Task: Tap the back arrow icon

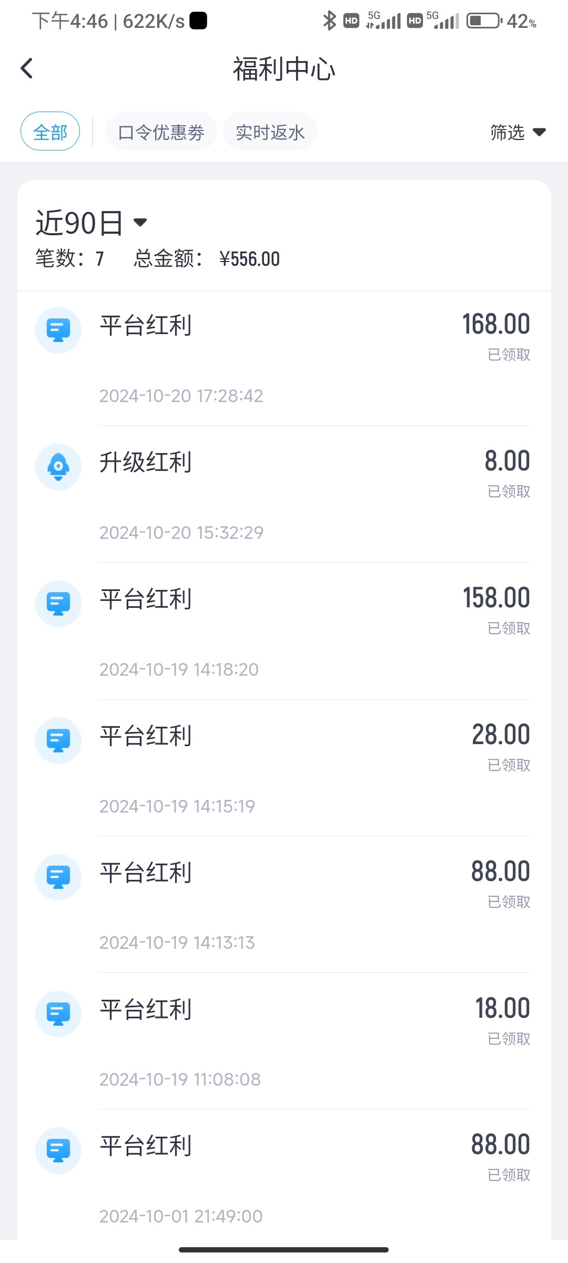Action: coord(27,68)
